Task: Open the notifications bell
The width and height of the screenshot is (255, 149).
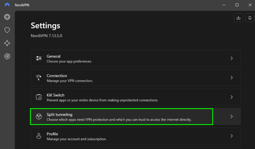Action: click(250, 18)
